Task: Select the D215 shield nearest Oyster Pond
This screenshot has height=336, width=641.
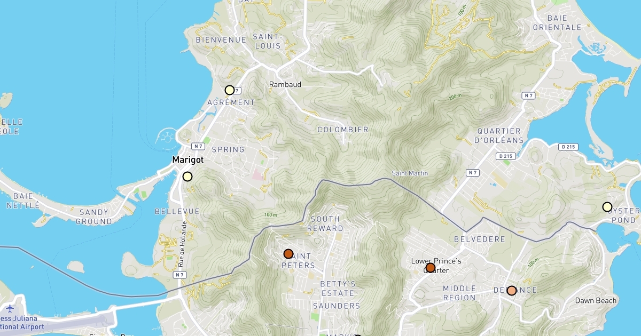Action: [x=568, y=147]
